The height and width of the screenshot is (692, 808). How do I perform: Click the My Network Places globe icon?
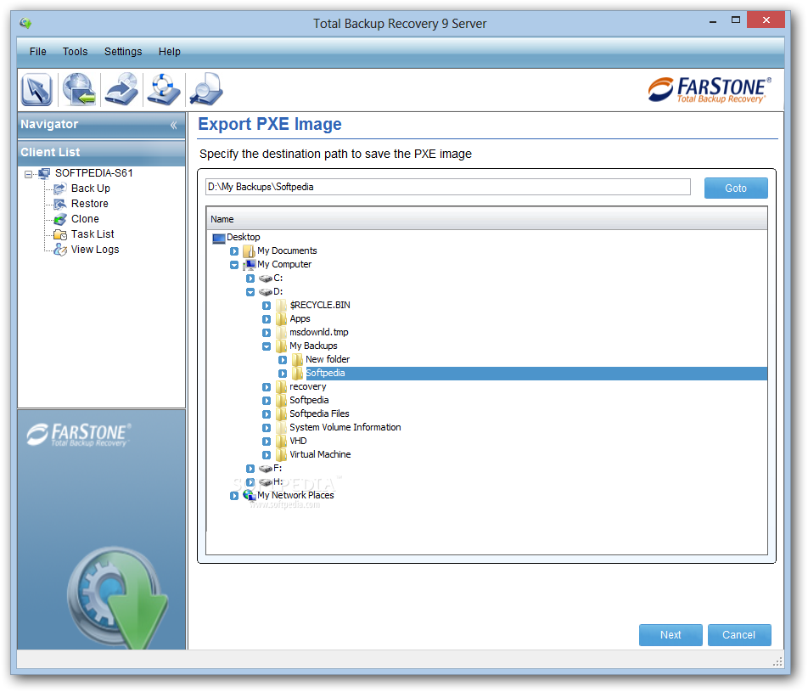coord(250,495)
